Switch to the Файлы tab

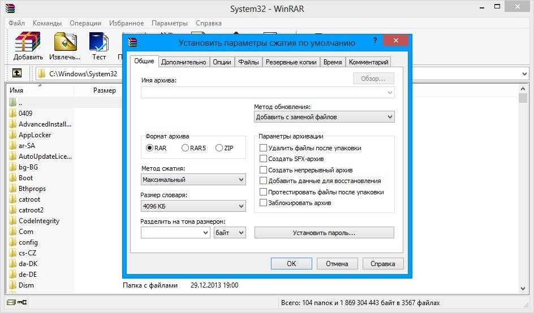[x=248, y=62]
